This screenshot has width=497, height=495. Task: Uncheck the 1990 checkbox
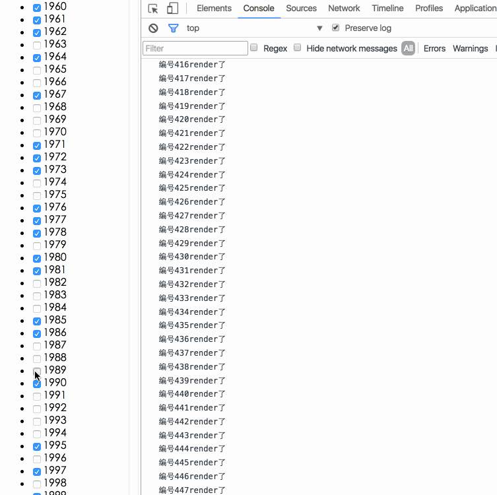(37, 384)
